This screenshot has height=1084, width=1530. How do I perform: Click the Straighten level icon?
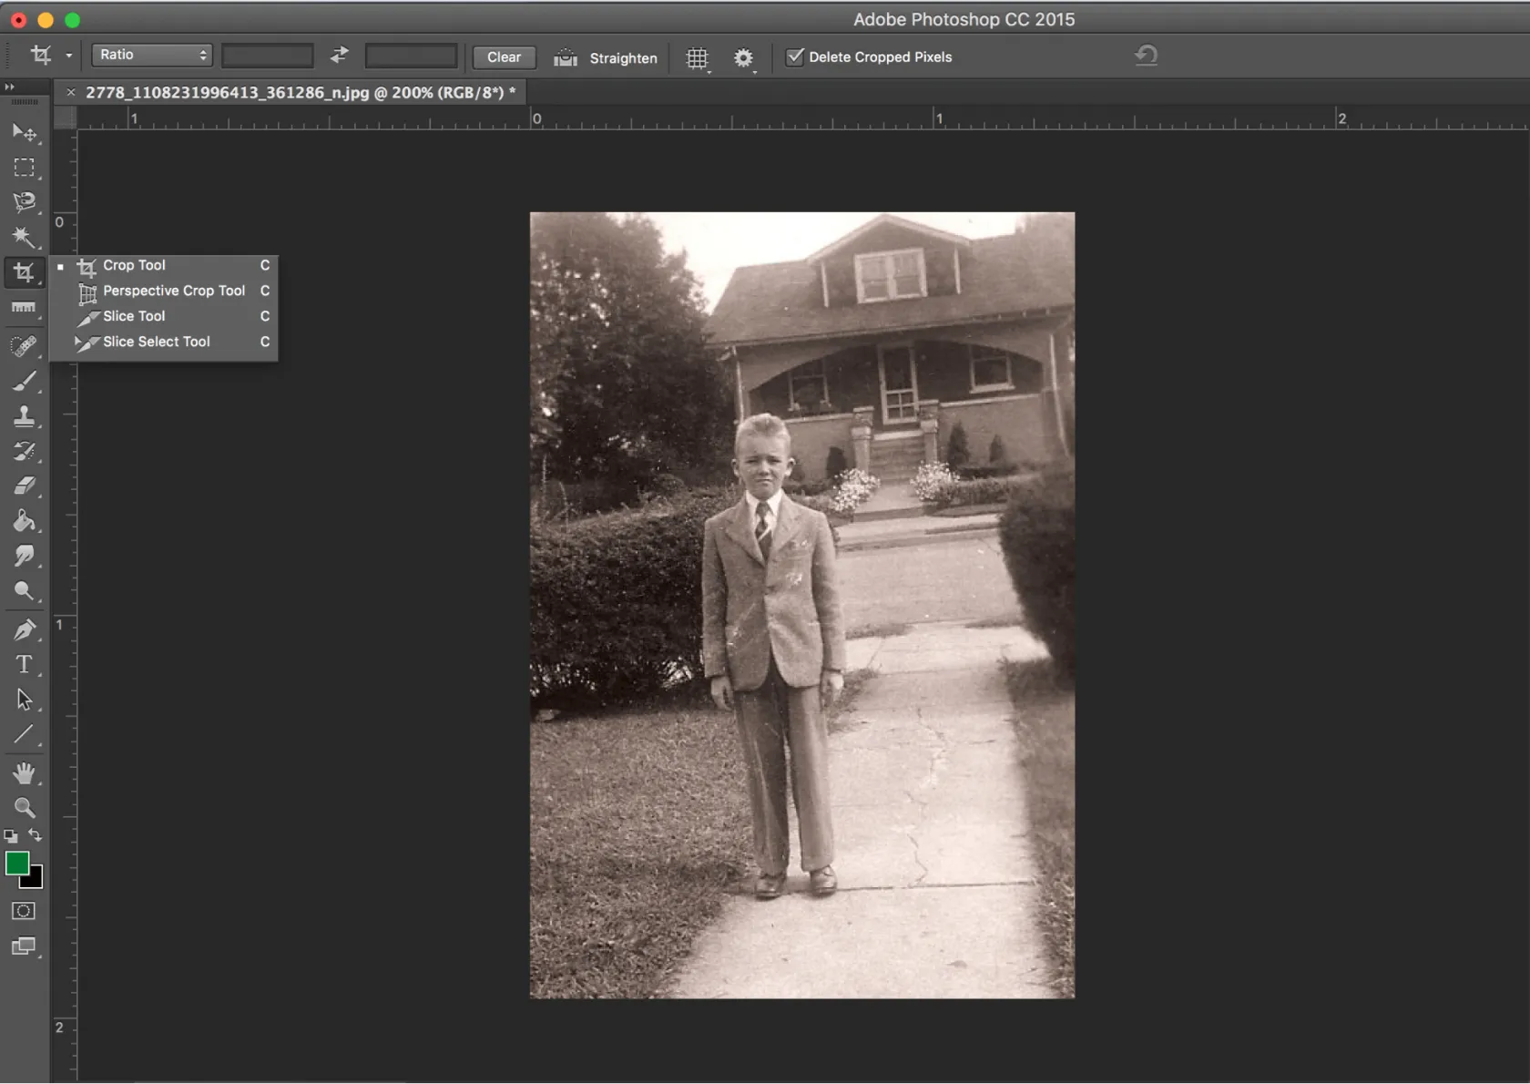point(566,57)
